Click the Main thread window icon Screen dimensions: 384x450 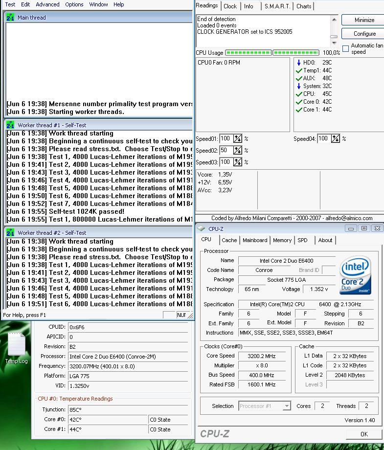pos(10,18)
